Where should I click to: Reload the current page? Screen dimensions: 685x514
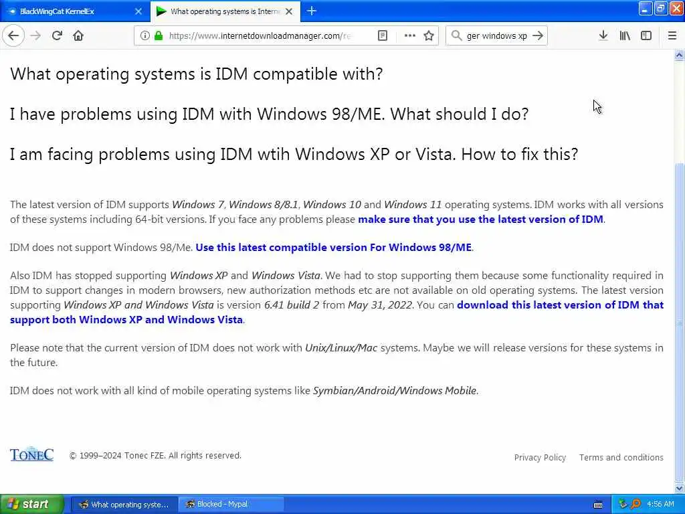tap(57, 36)
